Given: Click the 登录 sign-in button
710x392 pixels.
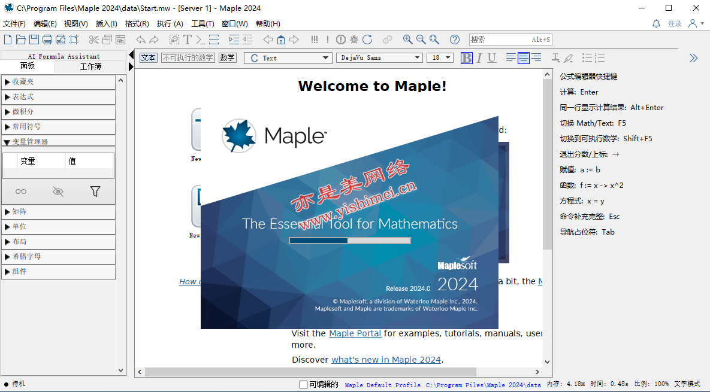Looking at the screenshot, I should (675, 23).
